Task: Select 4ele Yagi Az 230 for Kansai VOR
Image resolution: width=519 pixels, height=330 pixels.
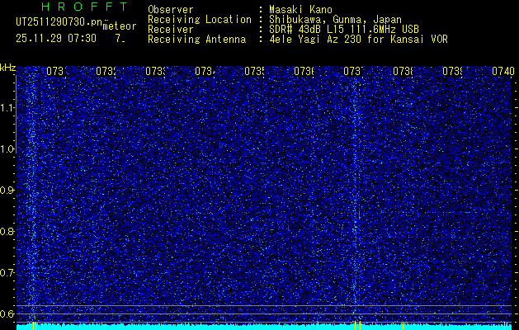Action: coord(358,40)
